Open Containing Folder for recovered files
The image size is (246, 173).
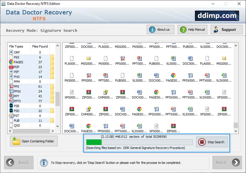[34, 141]
